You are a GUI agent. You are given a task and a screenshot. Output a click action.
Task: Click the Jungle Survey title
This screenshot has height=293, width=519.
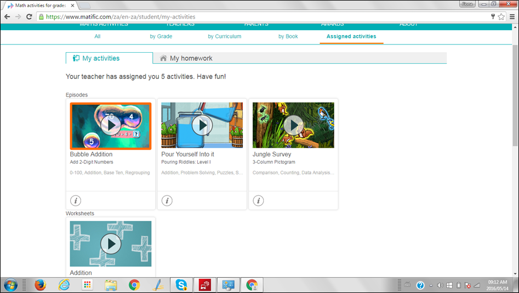click(x=272, y=154)
